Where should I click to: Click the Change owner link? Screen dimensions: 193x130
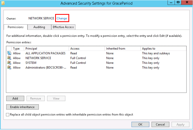tap(62, 18)
